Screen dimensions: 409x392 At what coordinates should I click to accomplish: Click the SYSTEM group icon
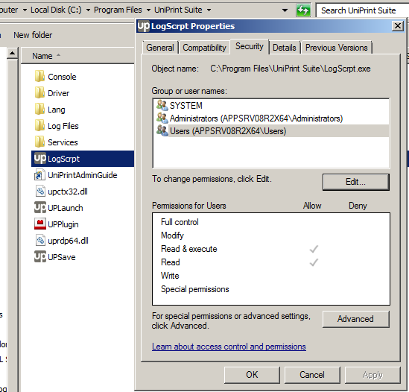[x=162, y=105]
